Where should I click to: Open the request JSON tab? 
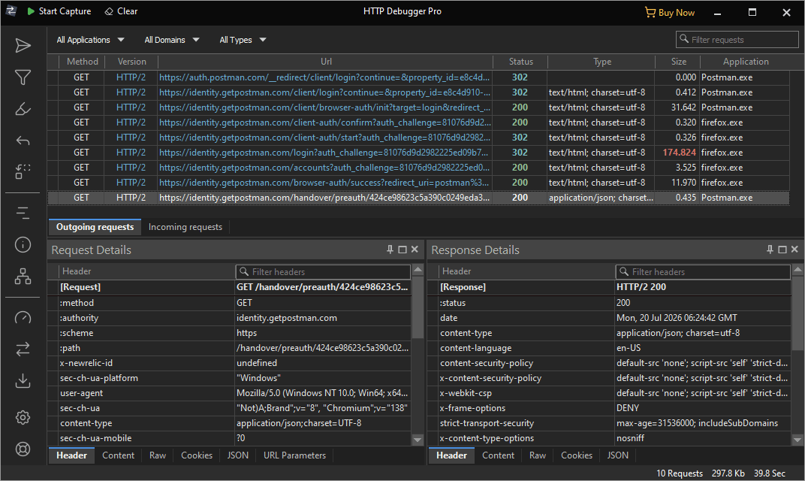click(238, 455)
